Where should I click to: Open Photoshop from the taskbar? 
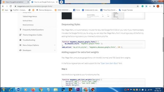pos(63,90)
